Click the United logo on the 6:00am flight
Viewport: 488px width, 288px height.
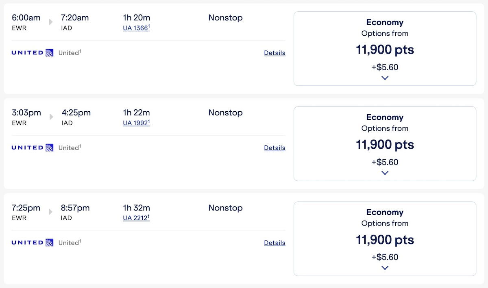(x=33, y=52)
